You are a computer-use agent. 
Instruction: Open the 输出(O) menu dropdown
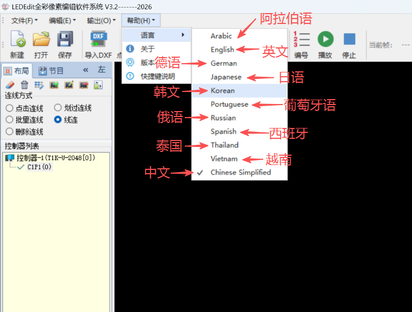(x=101, y=21)
